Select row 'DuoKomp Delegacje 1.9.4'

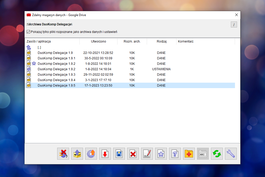[x=130, y=80]
